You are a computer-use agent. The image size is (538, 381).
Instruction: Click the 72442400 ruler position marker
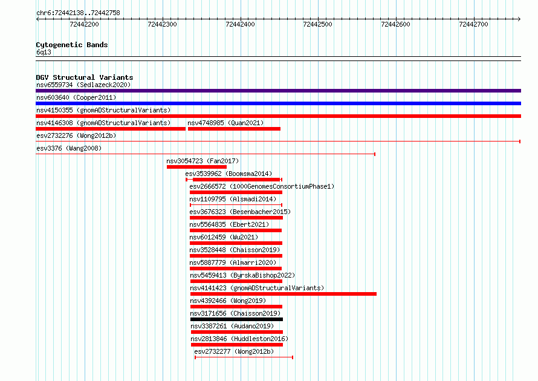pyautogui.click(x=240, y=24)
